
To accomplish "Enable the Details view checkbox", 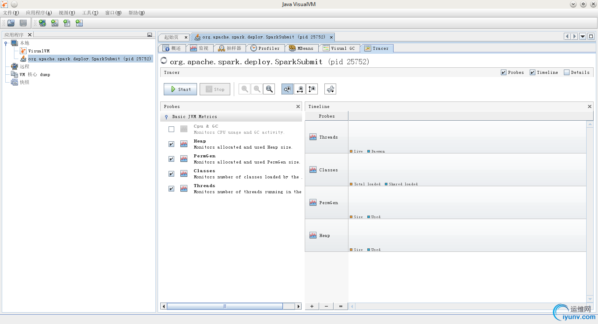I will pyautogui.click(x=566, y=73).
